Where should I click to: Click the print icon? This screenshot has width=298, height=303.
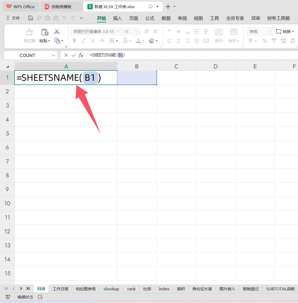point(48,18)
